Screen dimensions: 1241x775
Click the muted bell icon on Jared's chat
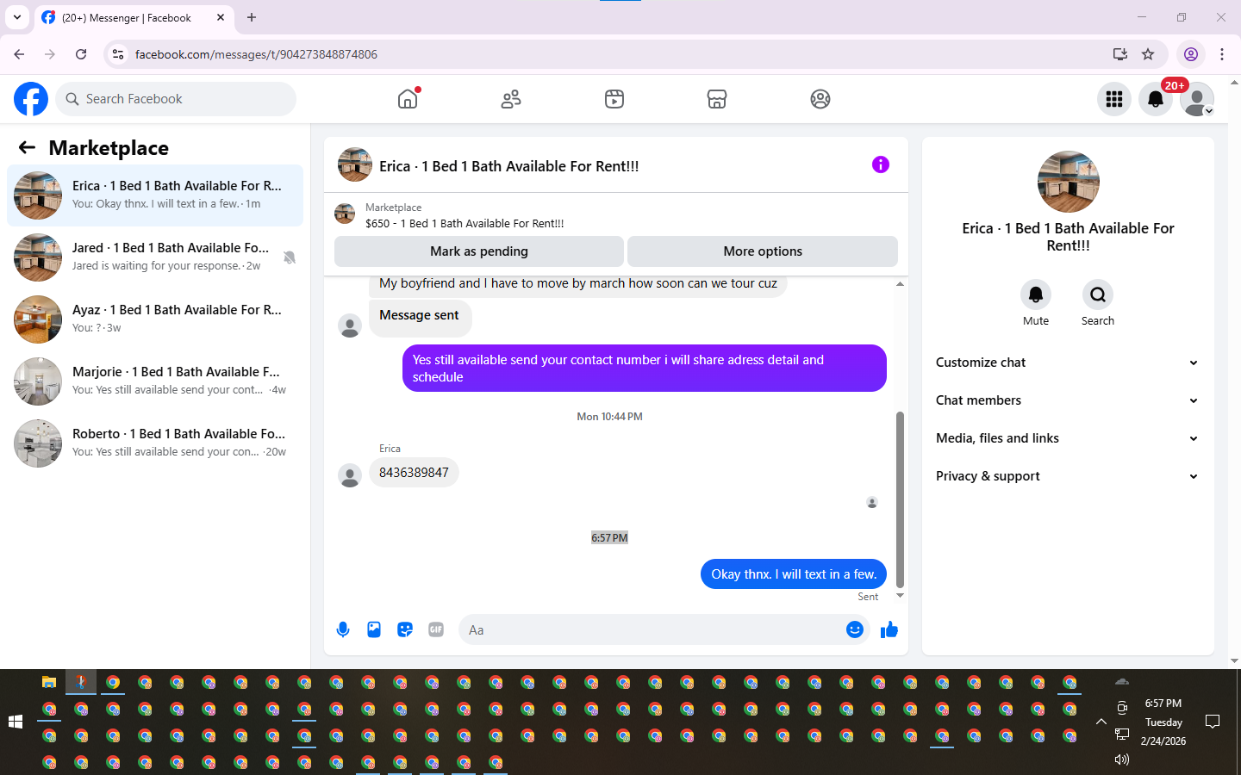[x=290, y=257]
